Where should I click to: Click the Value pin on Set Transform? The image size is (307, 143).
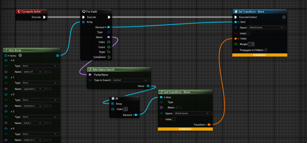236,39
